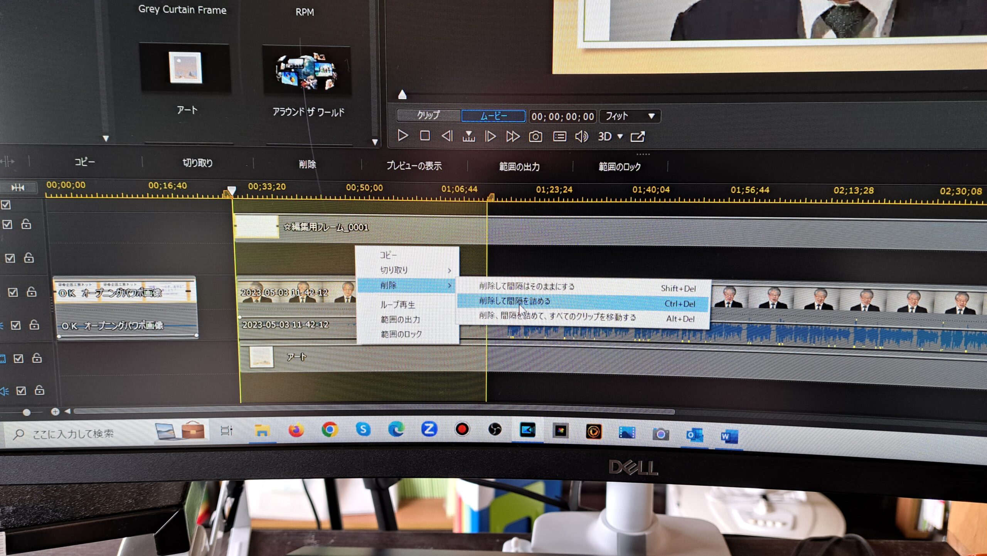Screen dimensions: 987x556
Task: Click the Stop button in preview controls
Action: click(x=425, y=136)
